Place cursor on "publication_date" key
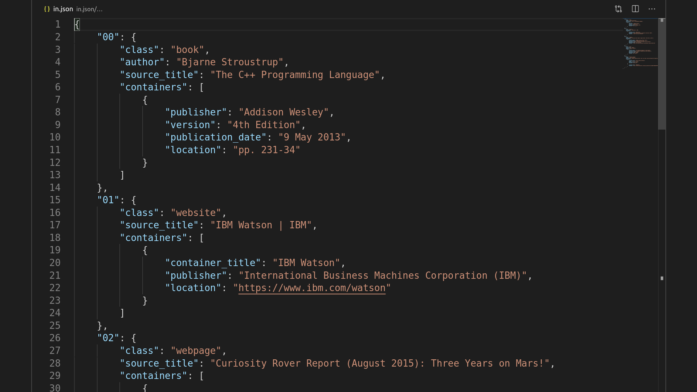This screenshot has width=697, height=392. pyautogui.click(x=216, y=138)
